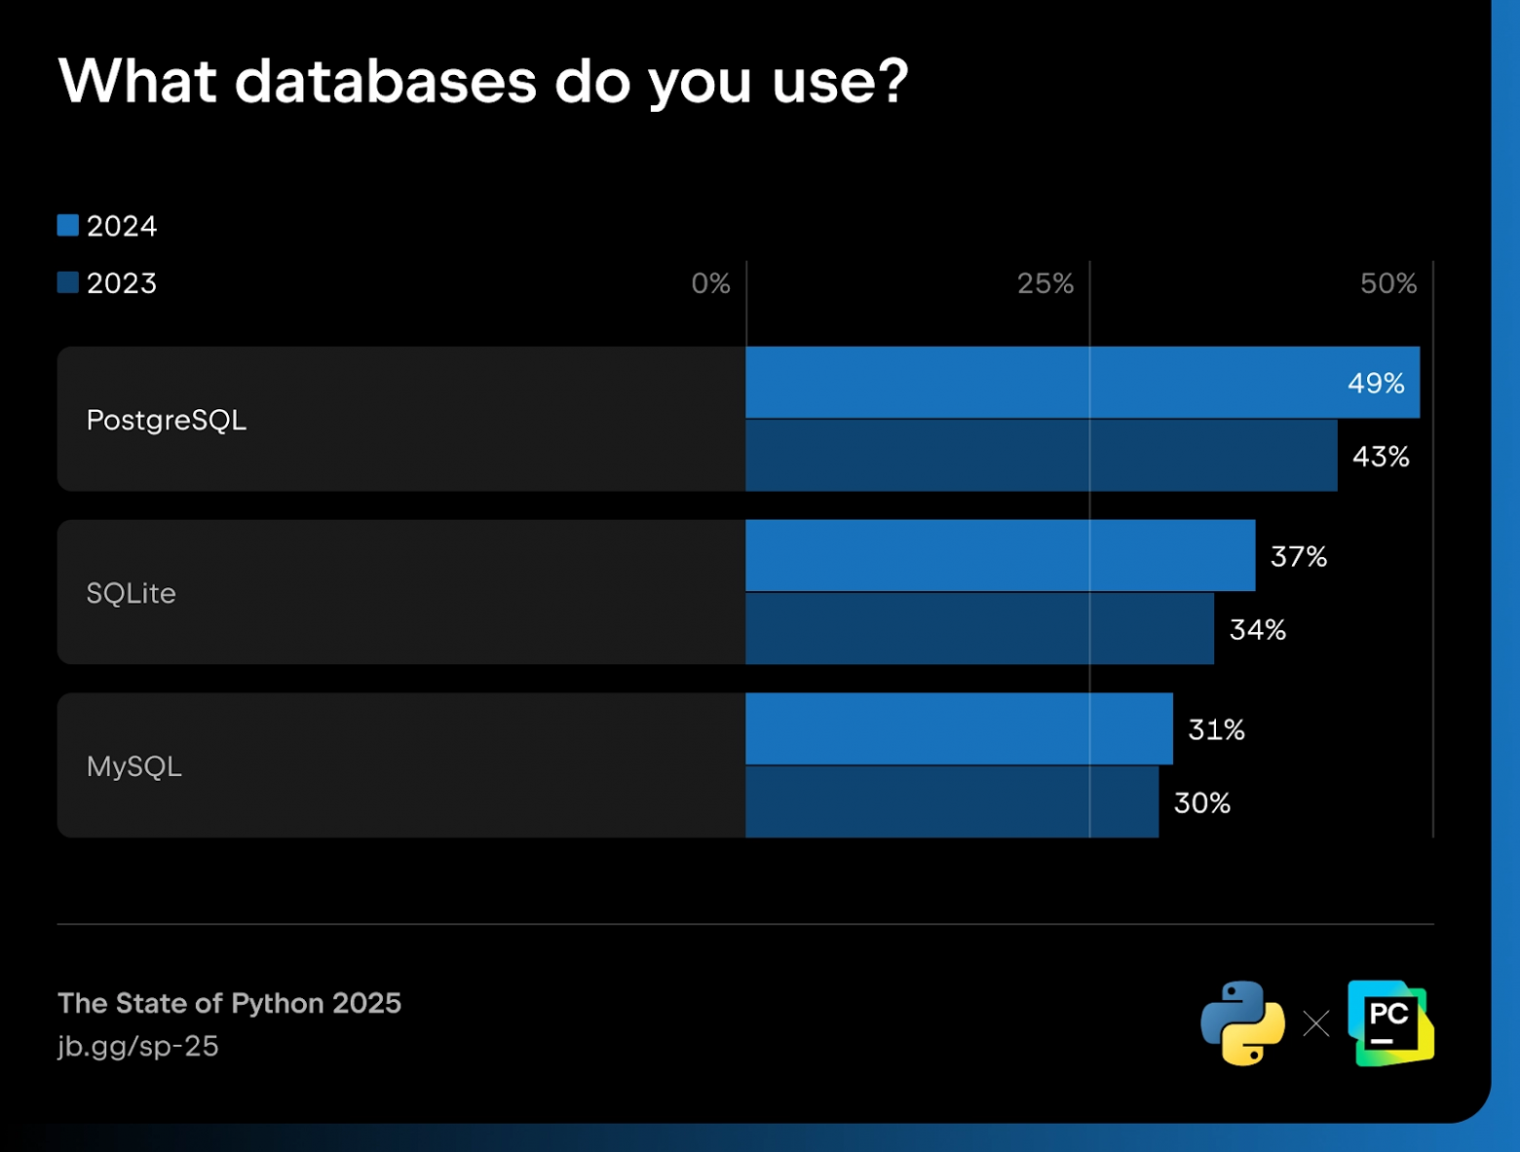Select the PostgreSQL row label
Screen dimensions: 1520x1152
click(167, 421)
